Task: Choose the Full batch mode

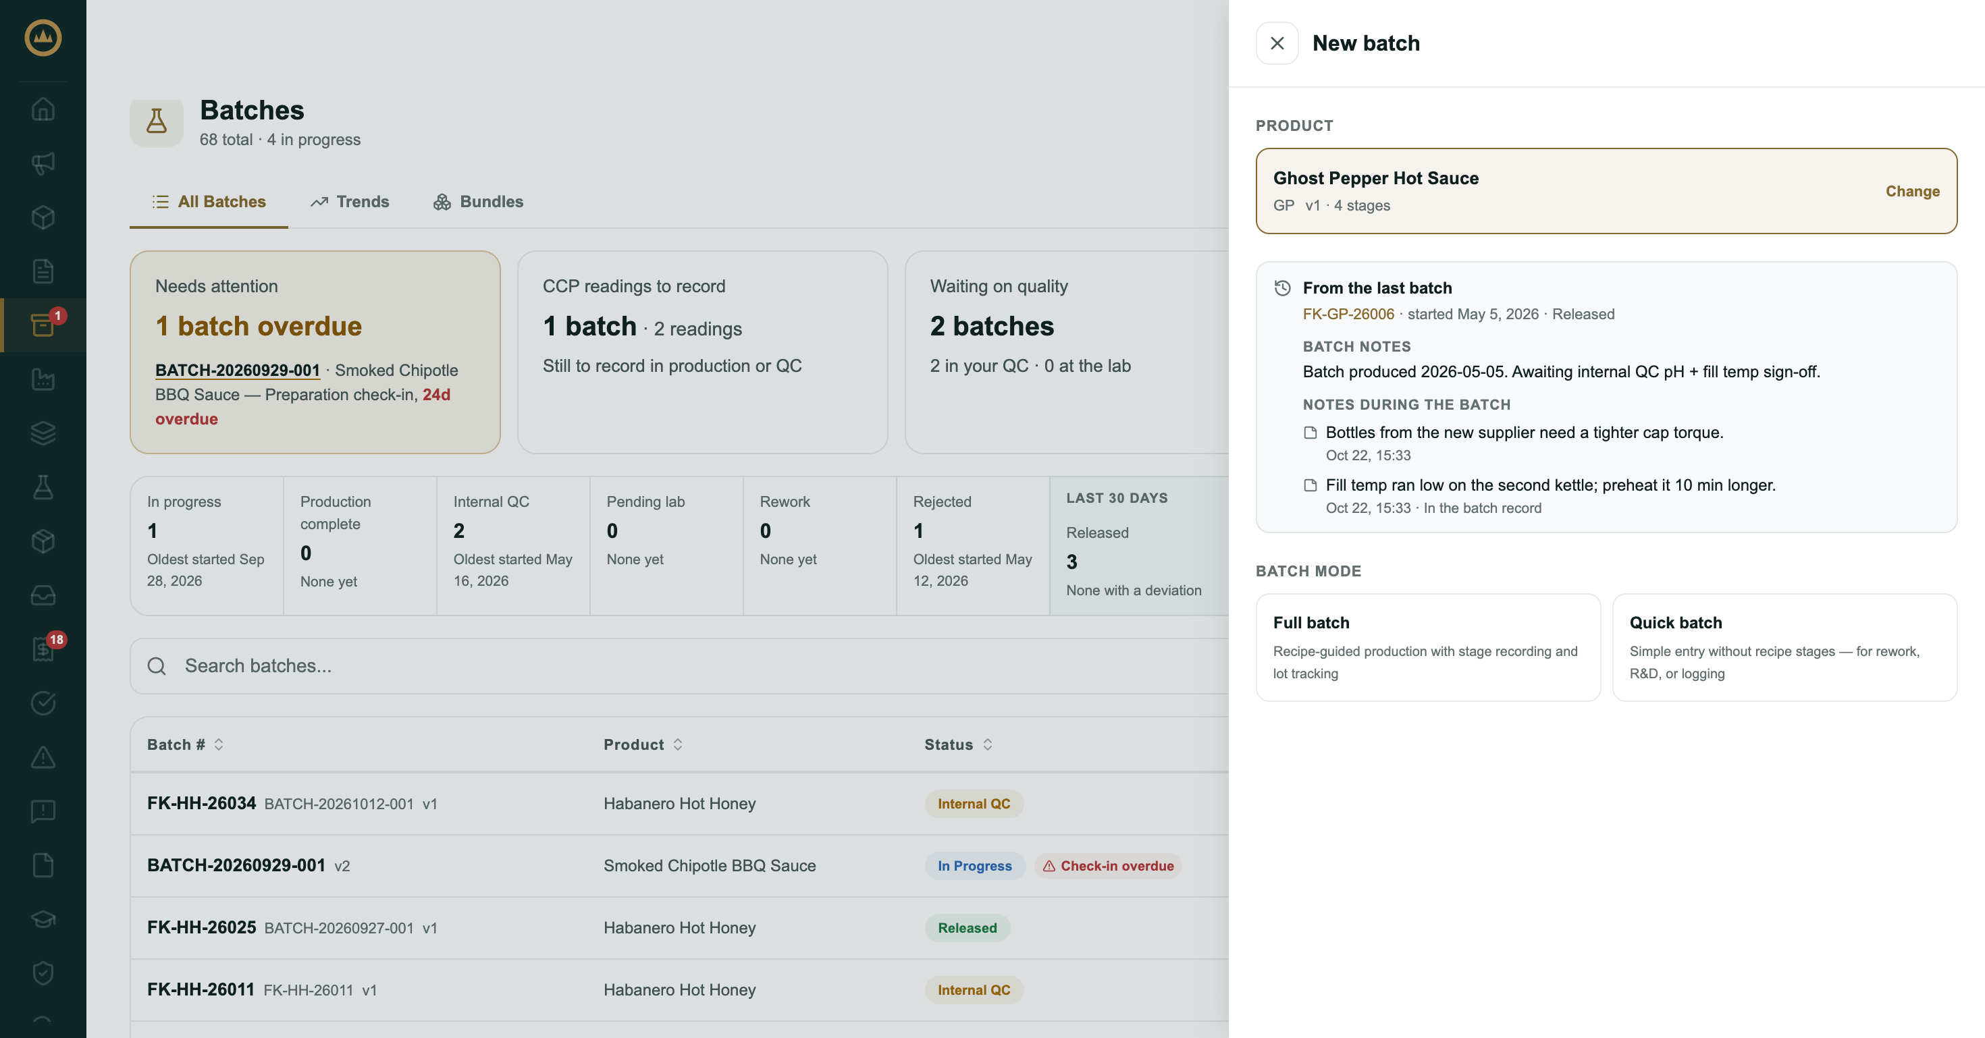Action: 1428,647
